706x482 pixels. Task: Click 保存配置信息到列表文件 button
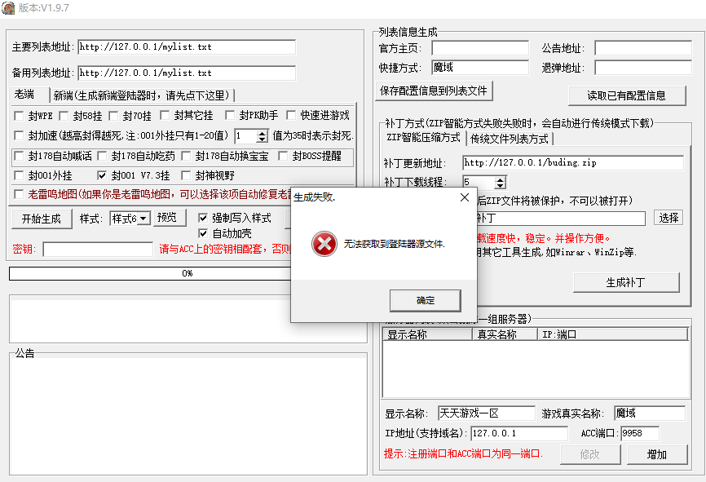[434, 91]
